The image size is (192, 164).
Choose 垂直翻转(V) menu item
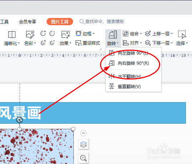click(133, 87)
